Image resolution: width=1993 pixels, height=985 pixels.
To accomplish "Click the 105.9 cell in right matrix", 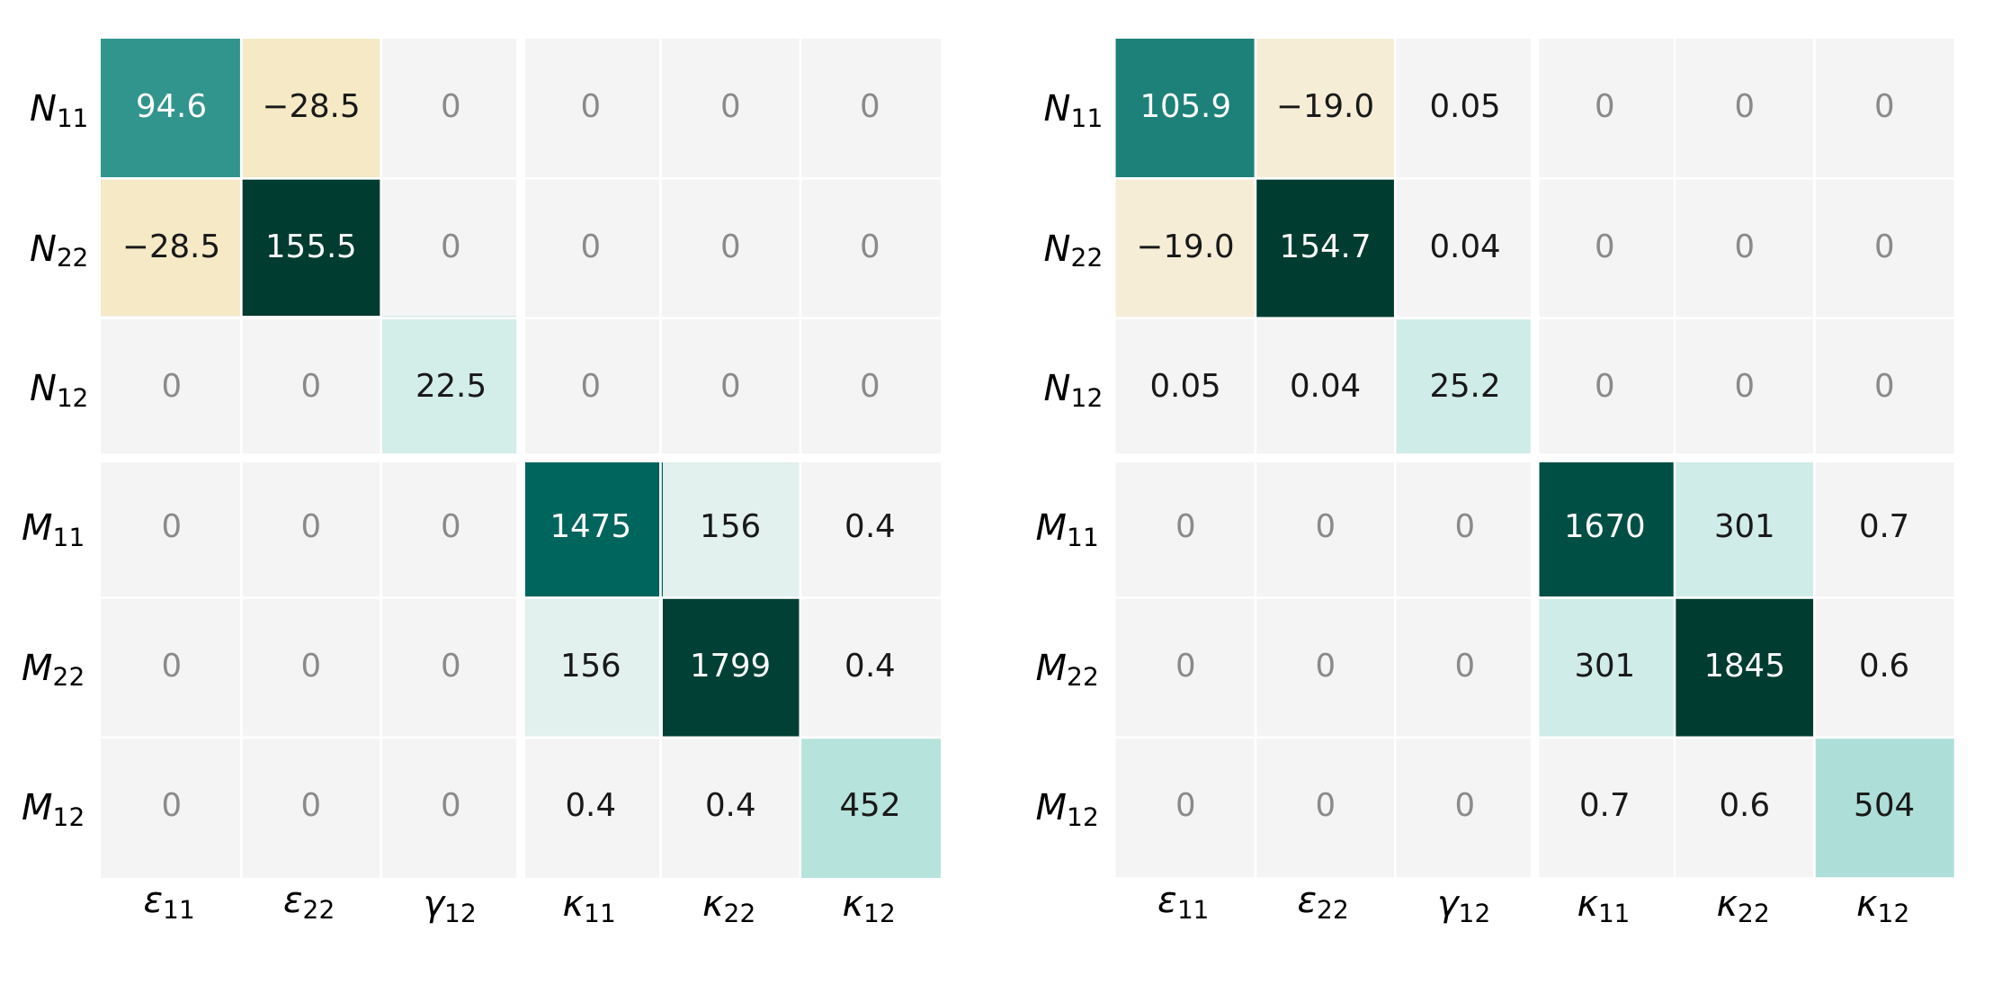I will point(1184,108).
